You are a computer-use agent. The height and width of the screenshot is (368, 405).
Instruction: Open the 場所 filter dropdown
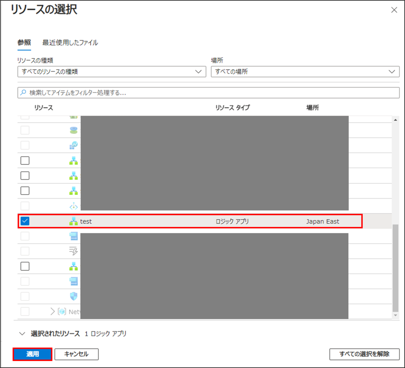(305, 72)
